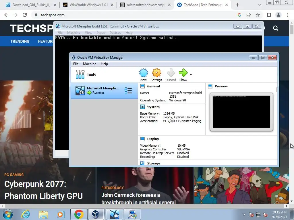Screen dimensions: 294x220
Task: Open TRENDING section on TechSpot
Action: point(20,41)
